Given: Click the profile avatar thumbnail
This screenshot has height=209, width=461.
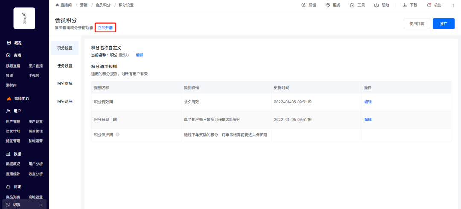Looking at the screenshot, I should (24, 18).
